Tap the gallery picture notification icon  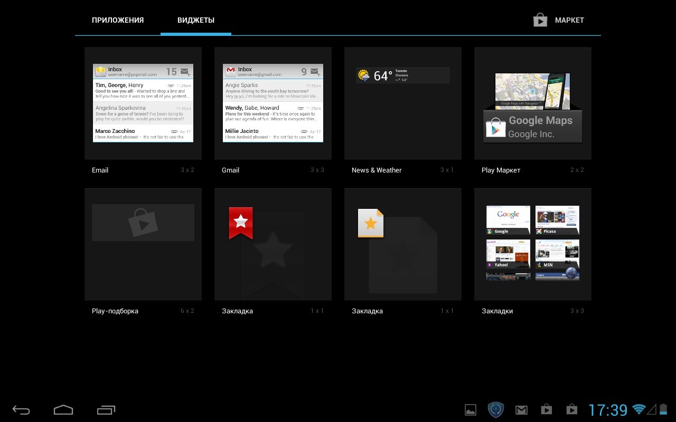point(471,410)
